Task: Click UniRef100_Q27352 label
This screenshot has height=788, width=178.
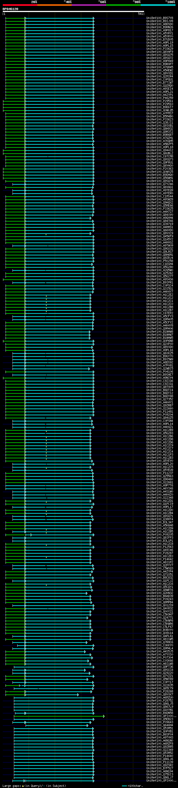Action: (160, 399)
